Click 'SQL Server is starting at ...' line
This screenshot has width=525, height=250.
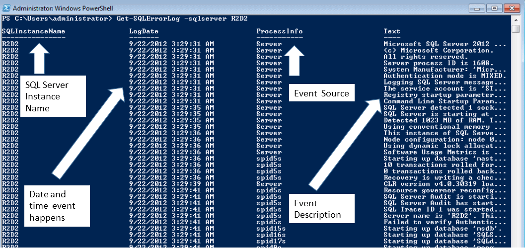[x=445, y=114]
